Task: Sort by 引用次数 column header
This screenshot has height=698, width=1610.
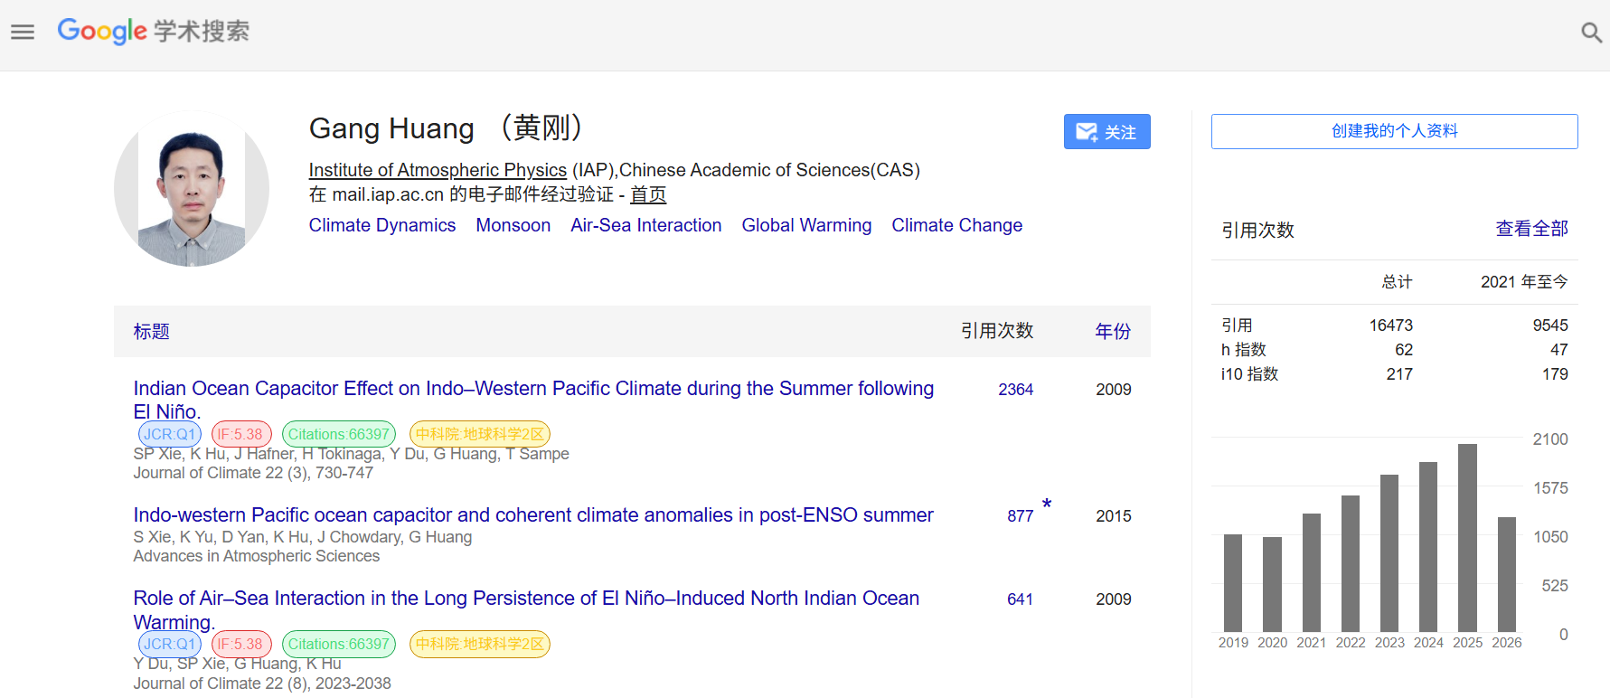Action: coord(997,331)
